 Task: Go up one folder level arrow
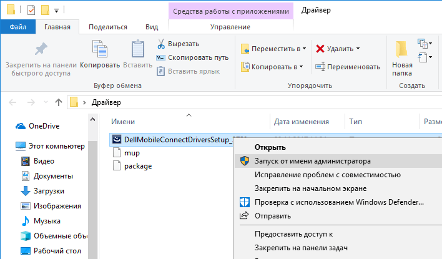pyautogui.click(x=58, y=102)
